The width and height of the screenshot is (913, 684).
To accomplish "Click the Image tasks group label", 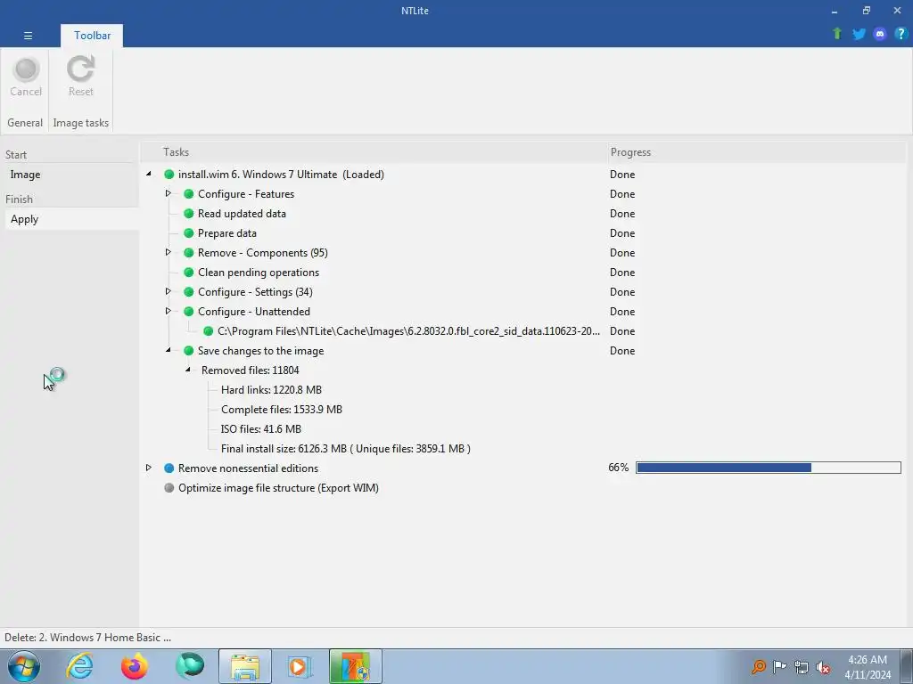I will pyautogui.click(x=81, y=123).
